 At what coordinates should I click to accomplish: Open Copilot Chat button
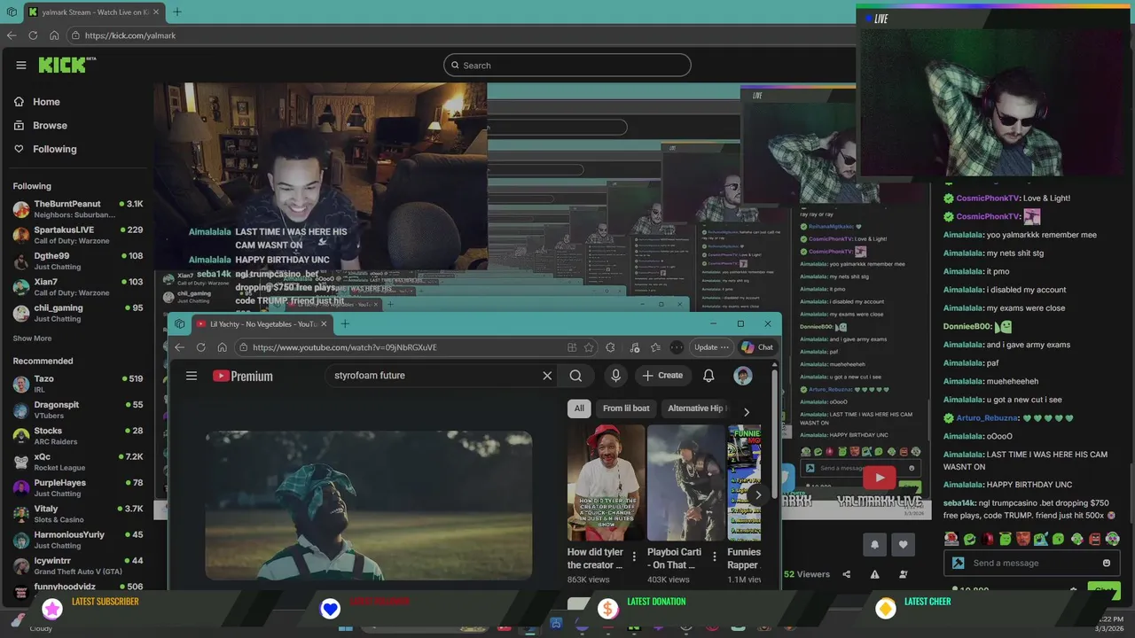tap(757, 347)
